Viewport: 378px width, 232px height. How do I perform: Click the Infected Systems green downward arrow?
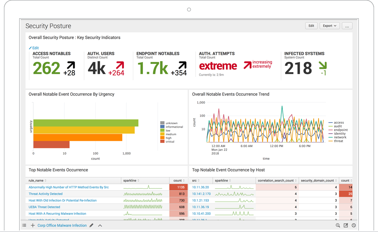(x=323, y=65)
